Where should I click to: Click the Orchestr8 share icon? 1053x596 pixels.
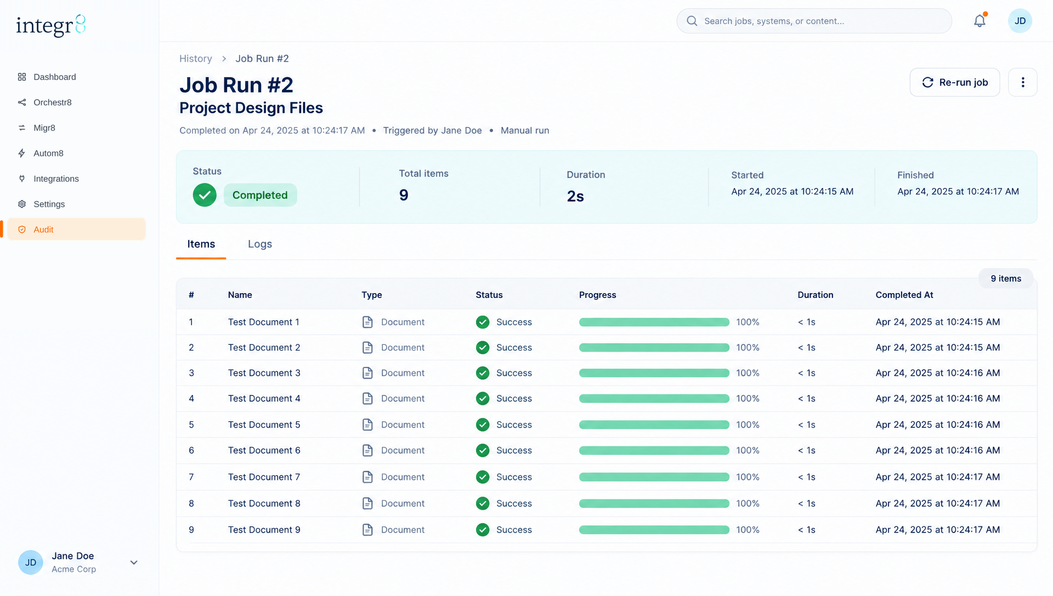click(22, 102)
